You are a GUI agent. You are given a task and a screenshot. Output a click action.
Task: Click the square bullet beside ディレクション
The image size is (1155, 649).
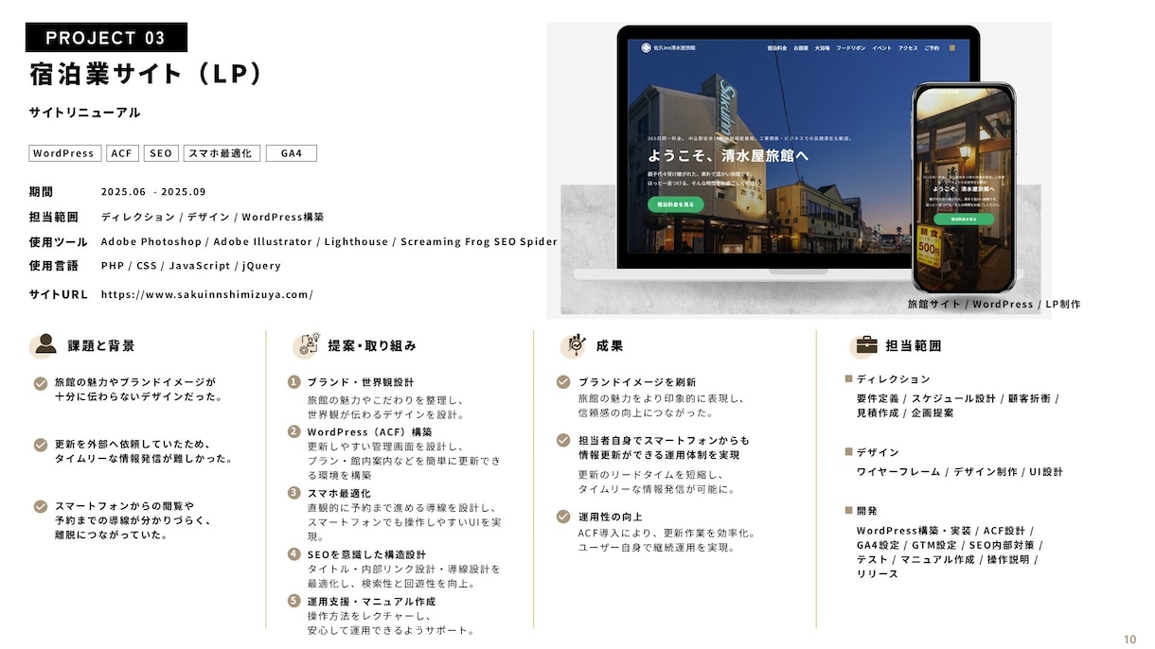click(x=849, y=379)
